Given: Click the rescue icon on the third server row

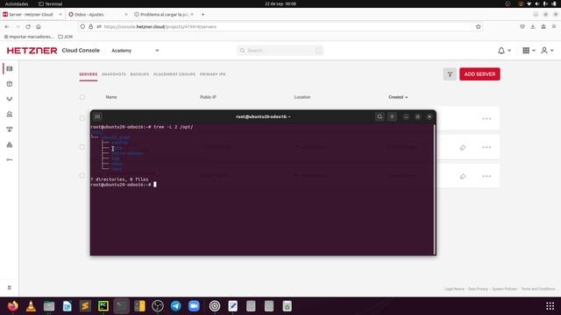Looking at the screenshot, I should tap(463, 177).
